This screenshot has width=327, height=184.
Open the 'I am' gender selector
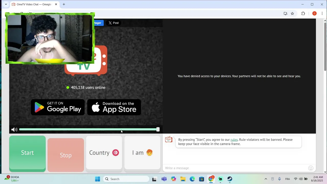(142, 153)
